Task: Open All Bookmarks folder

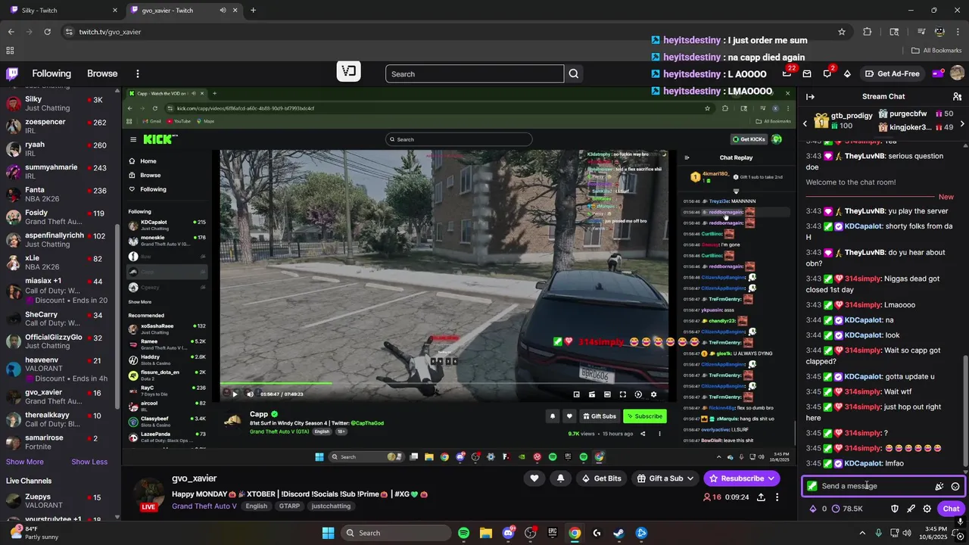Action: tap(936, 51)
